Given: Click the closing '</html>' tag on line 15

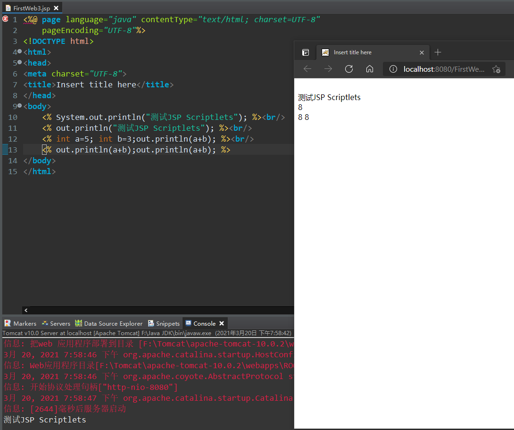Looking at the screenshot, I should tap(39, 171).
